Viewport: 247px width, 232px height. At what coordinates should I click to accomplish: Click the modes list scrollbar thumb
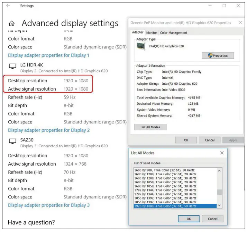[219, 192]
